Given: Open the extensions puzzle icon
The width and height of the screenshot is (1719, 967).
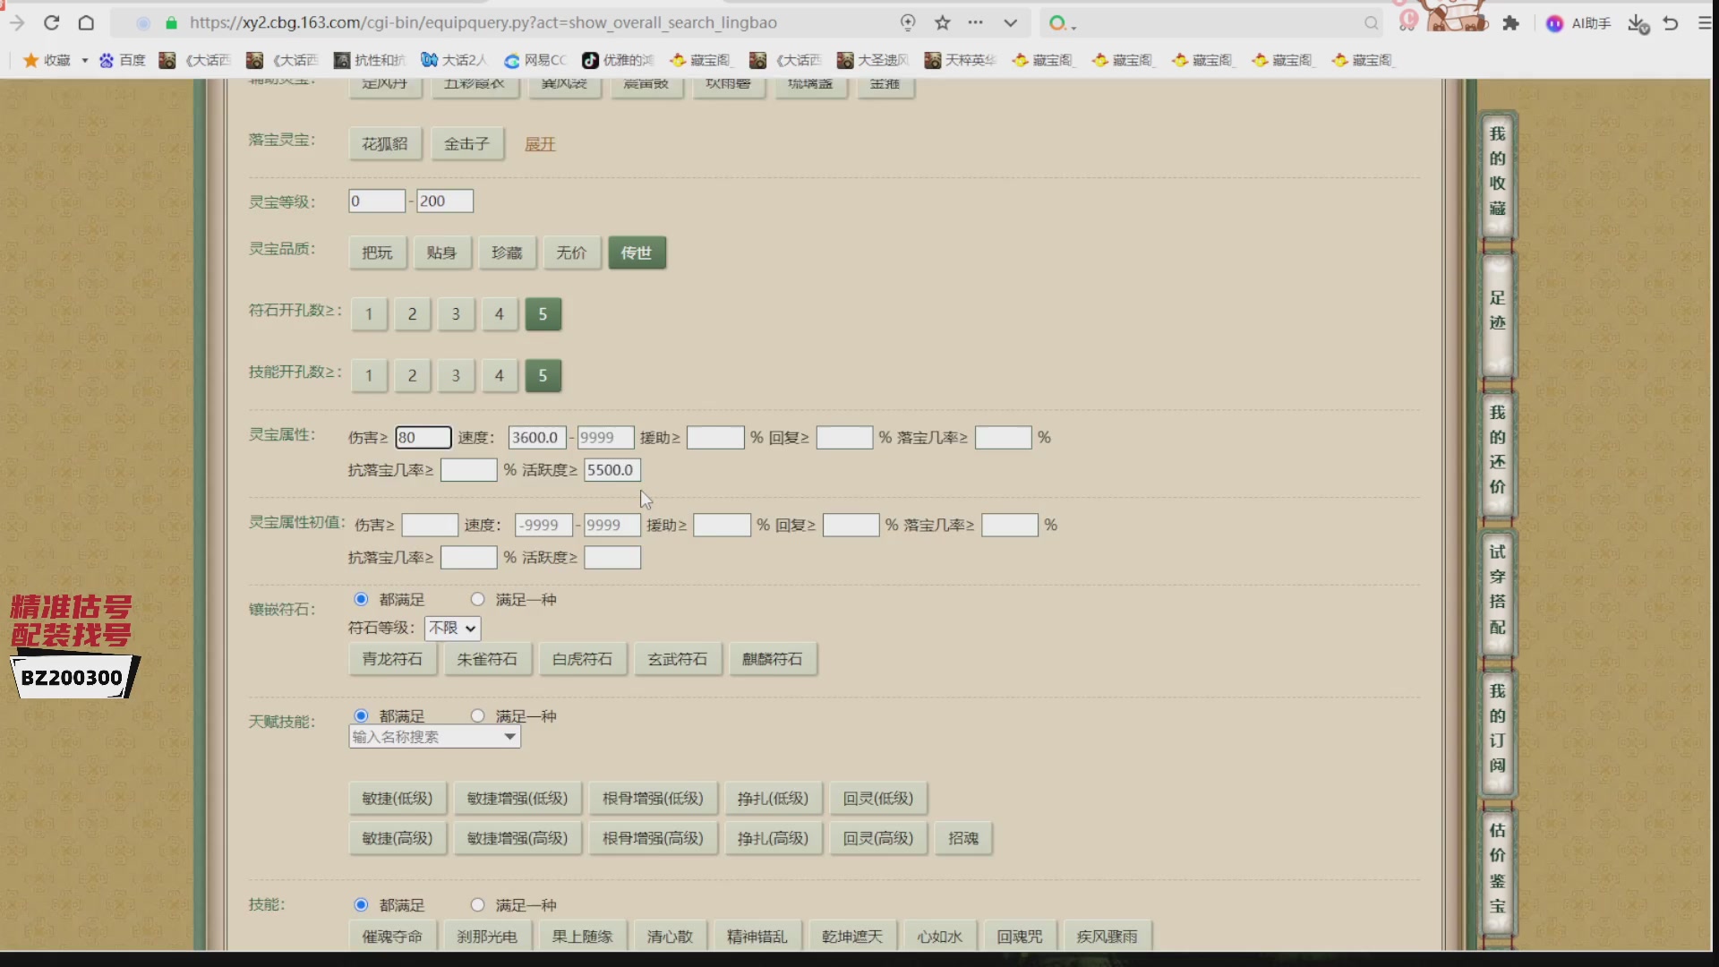Looking at the screenshot, I should pyautogui.click(x=1511, y=23).
